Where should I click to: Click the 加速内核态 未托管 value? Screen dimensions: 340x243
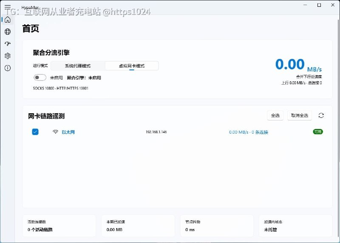[270, 229]
